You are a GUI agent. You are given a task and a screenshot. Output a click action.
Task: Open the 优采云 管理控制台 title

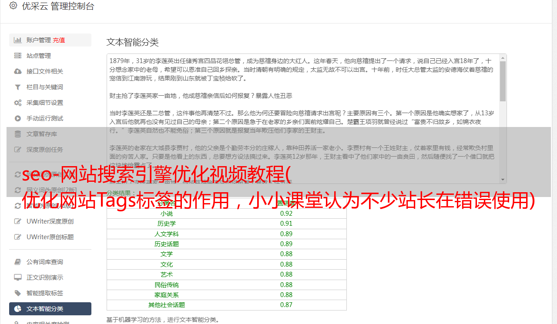pyautogui.click(x=58, y=6)
